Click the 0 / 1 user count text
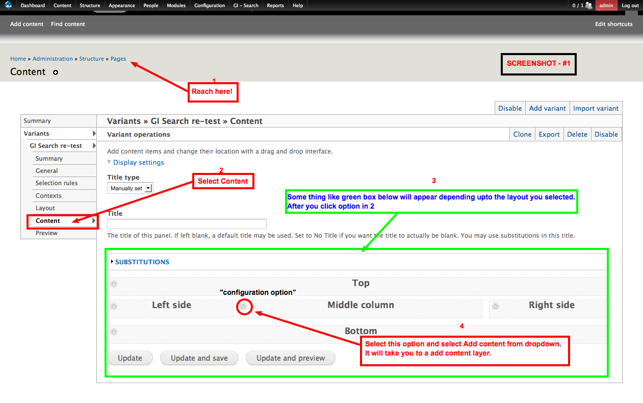 pyautogui.click(x=578, y=6)
